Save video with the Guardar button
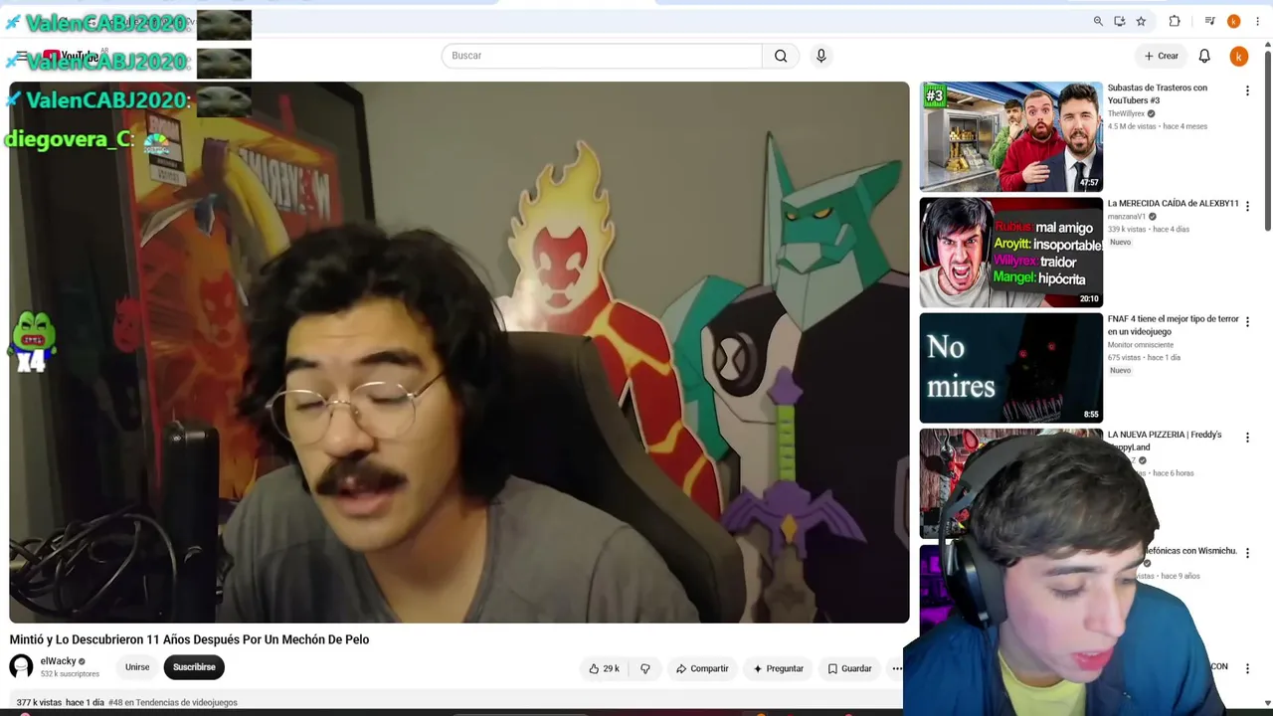Image resolution: width=1273 pixels, height=716 pixels. click(849, 668)
